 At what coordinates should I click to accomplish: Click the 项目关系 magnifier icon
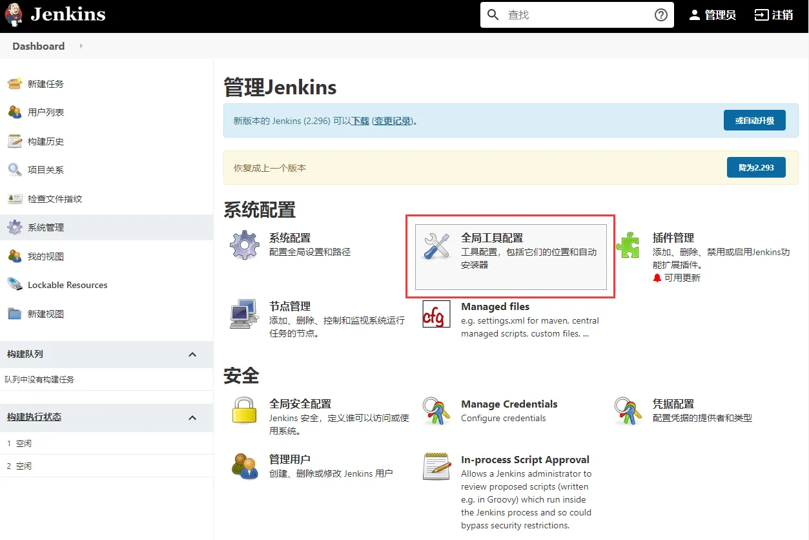(14, 170)
